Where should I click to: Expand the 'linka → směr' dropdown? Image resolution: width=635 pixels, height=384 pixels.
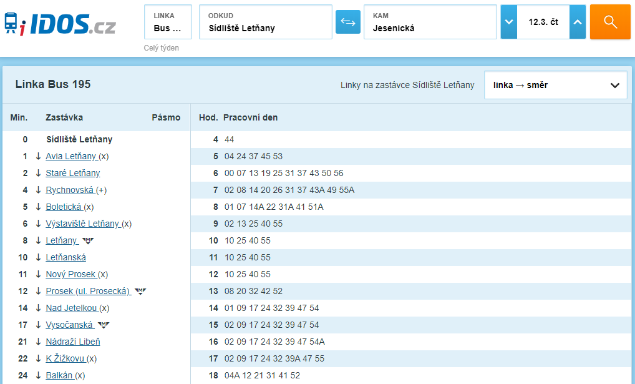(x=556, y=85)
